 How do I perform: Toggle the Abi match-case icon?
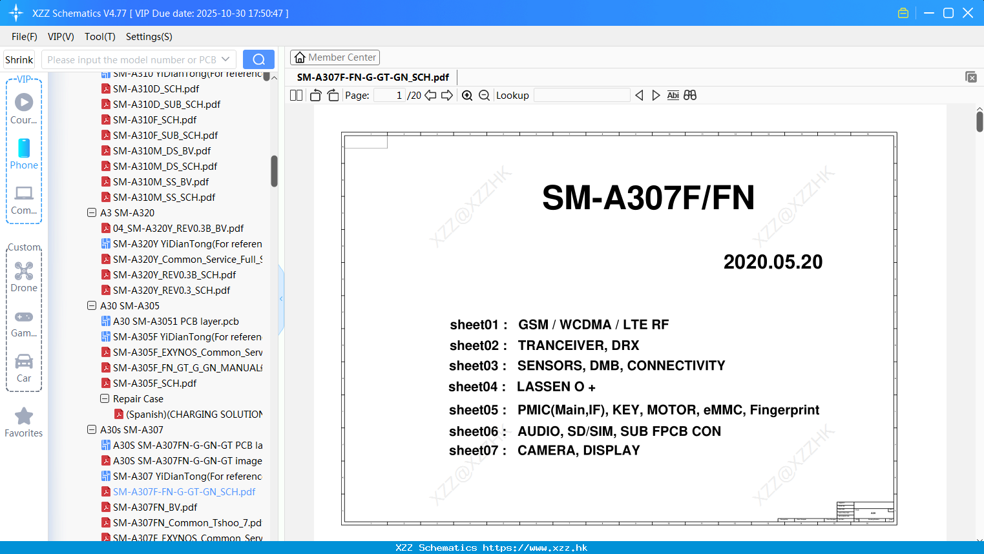673,96
